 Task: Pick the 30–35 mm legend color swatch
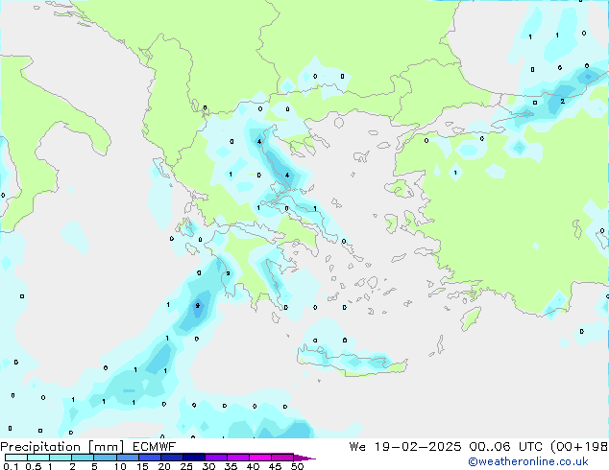point(216,458)
